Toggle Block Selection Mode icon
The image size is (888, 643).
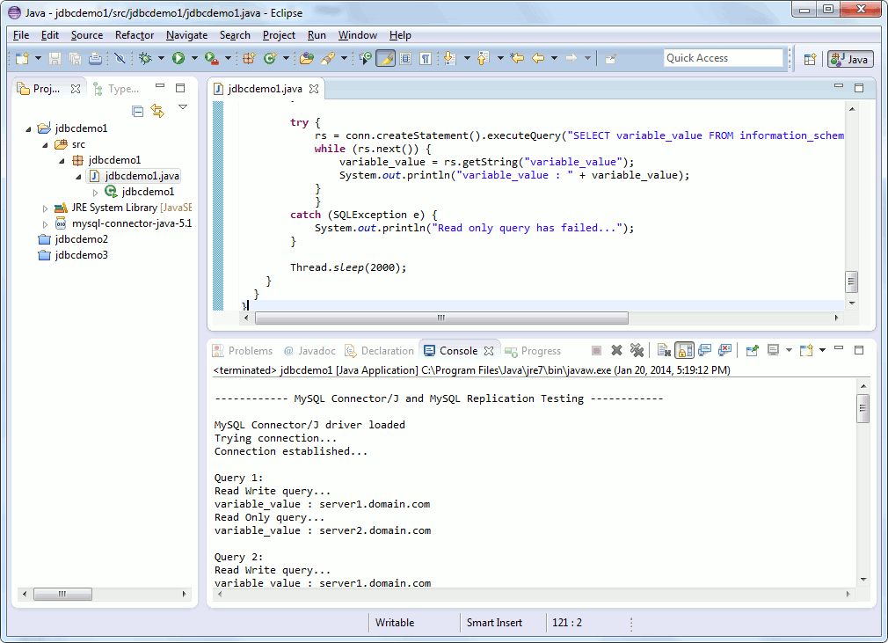(405, 58)
